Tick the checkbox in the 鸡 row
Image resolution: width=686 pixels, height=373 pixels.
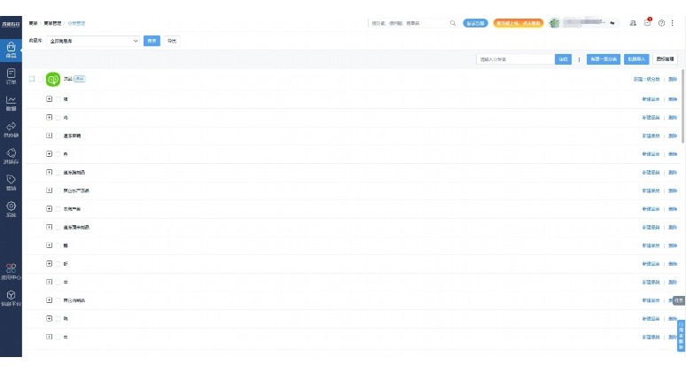[58, 118]
